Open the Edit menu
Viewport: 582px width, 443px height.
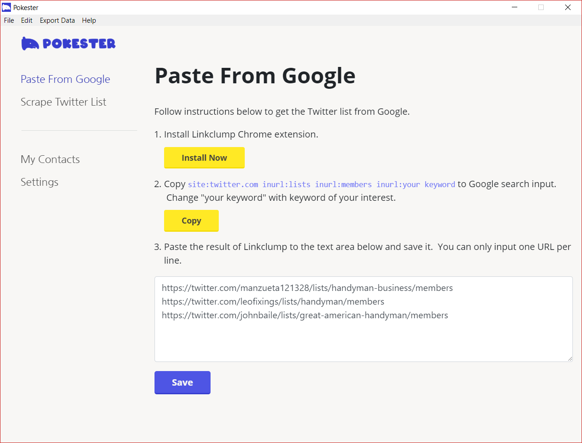tap(27, 20)
